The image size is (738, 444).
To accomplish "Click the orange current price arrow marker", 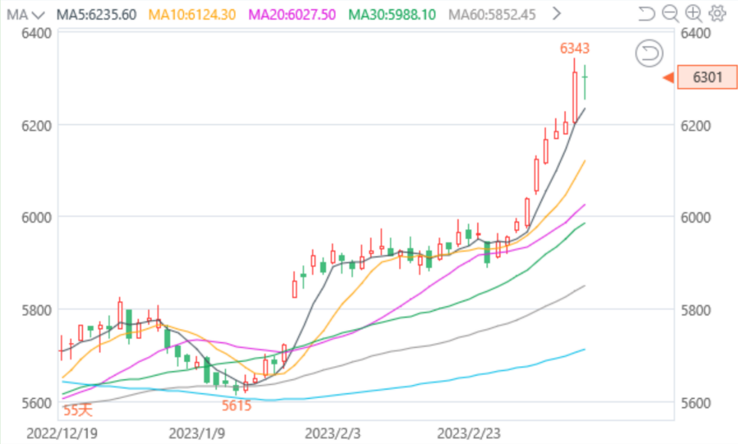I will tap(668, 77).
